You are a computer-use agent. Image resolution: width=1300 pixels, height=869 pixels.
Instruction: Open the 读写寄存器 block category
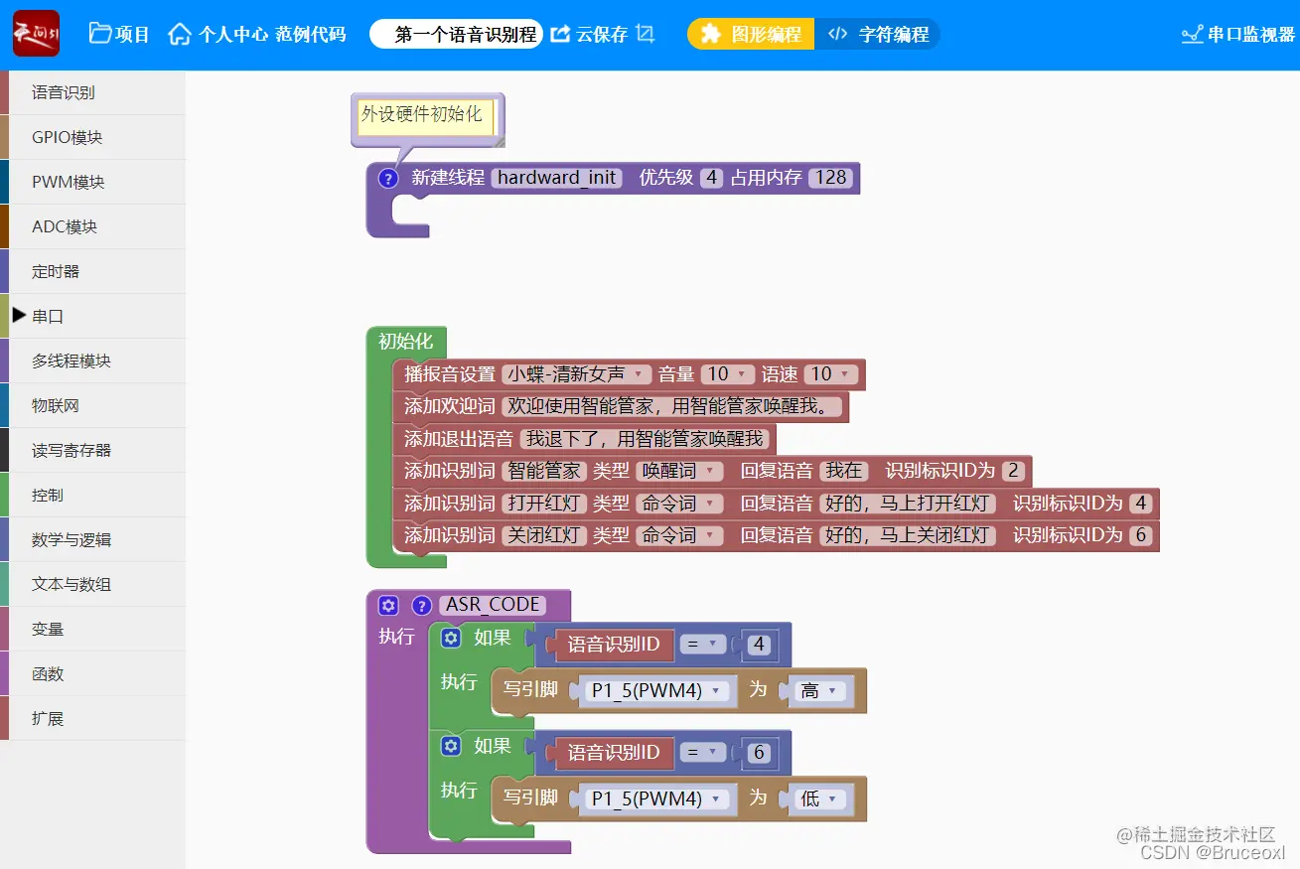click(x=92, y=450)
